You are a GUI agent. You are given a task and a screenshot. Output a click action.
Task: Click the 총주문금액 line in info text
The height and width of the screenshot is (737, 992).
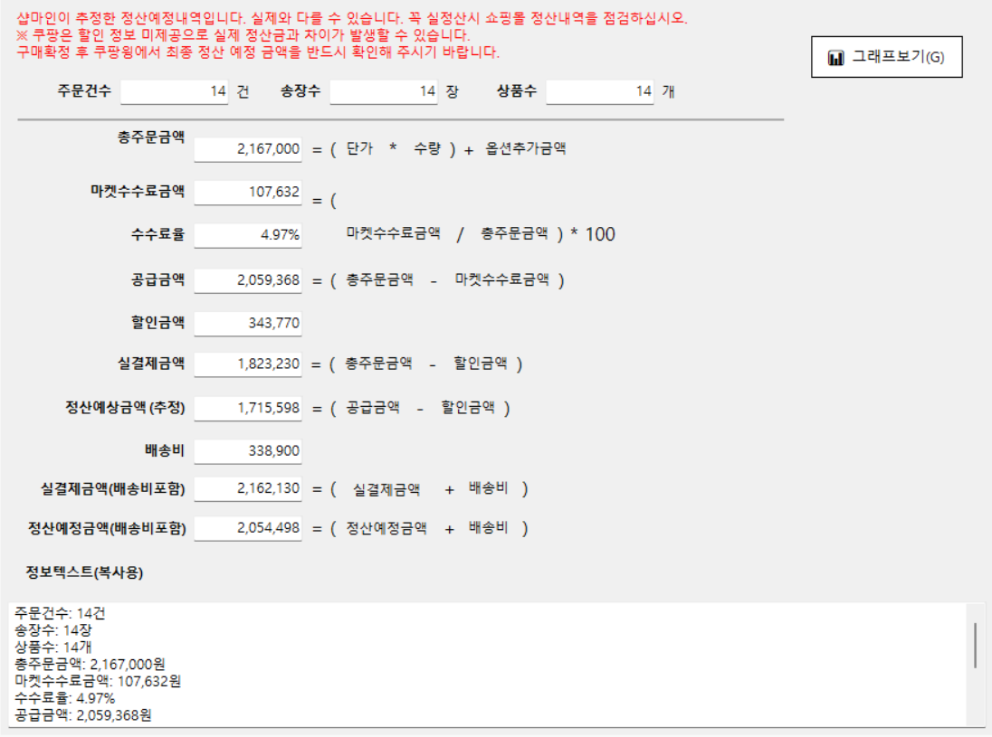(89, 665)
